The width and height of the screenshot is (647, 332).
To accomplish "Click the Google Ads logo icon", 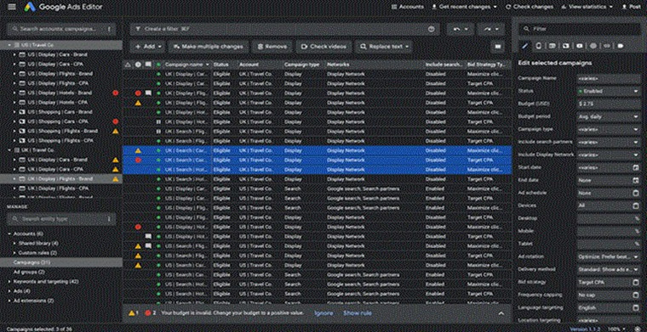I will coord(30,7).
